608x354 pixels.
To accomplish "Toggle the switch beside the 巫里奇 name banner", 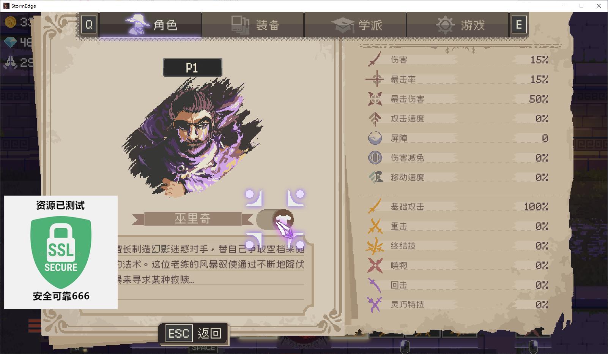I will (x=275, y=219).
